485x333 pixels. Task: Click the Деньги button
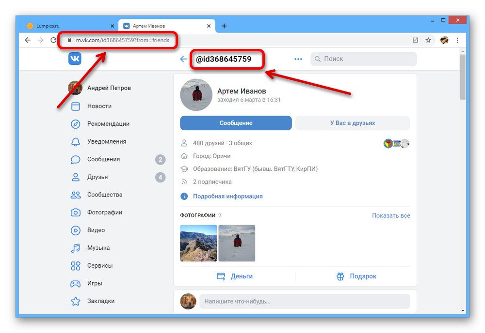(234, 276)
